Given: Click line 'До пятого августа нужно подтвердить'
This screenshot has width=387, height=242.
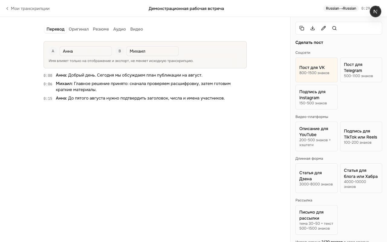Looking at the screenshot, I should pos(146,98).
